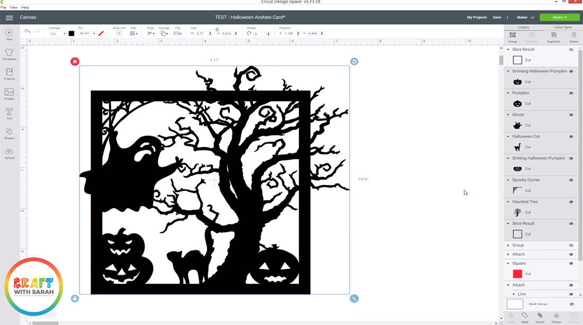Screen dimensions: 583x325
Task: Delete the selection with red X handle
Action: [x=75, y=61]
